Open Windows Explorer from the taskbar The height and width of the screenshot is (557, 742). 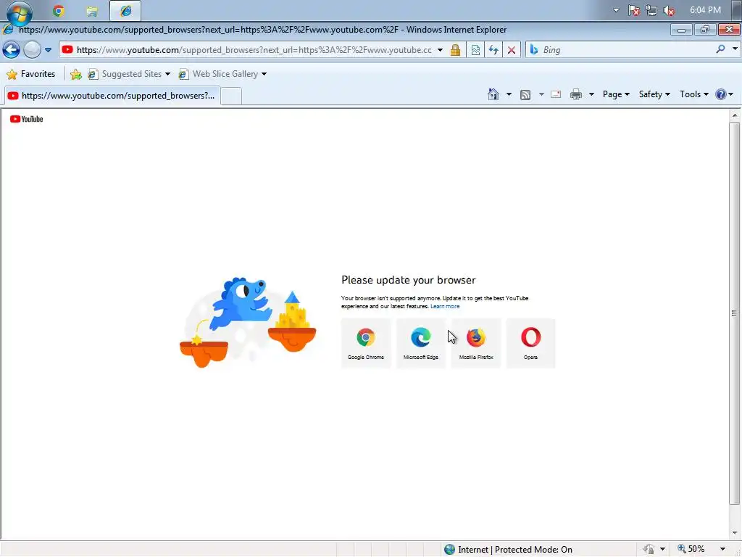[x=92, y=10]
